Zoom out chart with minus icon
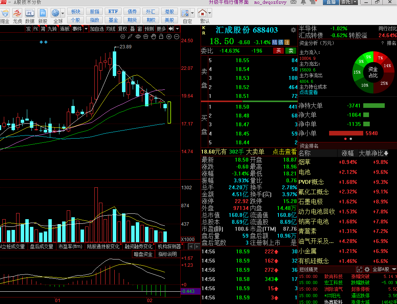The height and width of the screenshot is (304, 397). (x=177, y=37)
